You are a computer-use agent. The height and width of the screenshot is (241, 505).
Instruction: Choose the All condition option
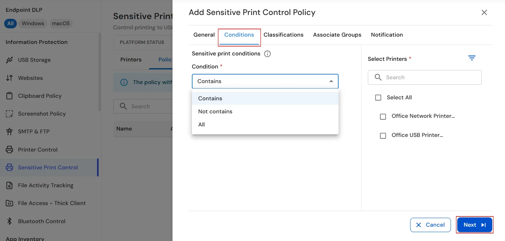[x=265, y=124]
